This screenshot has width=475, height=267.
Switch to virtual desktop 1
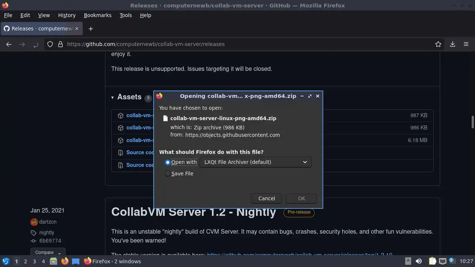click(16, 261)
